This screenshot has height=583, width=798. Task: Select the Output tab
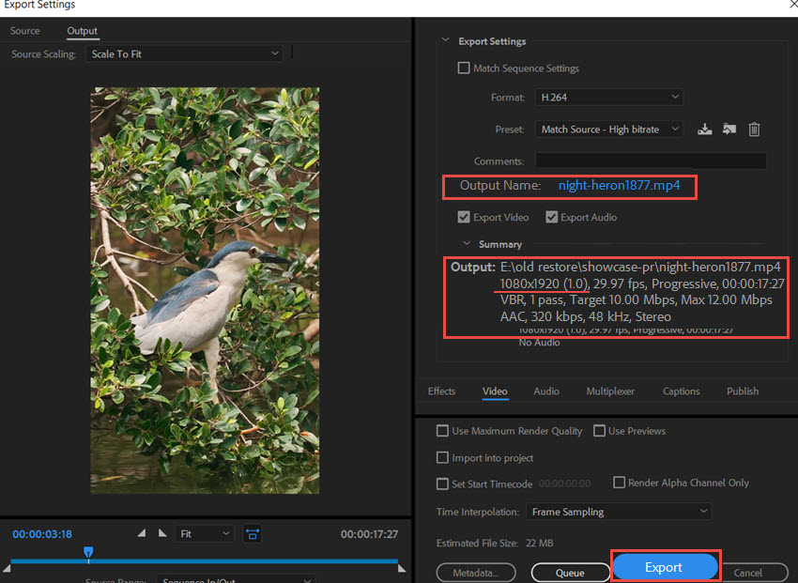(x=82, y=31)
